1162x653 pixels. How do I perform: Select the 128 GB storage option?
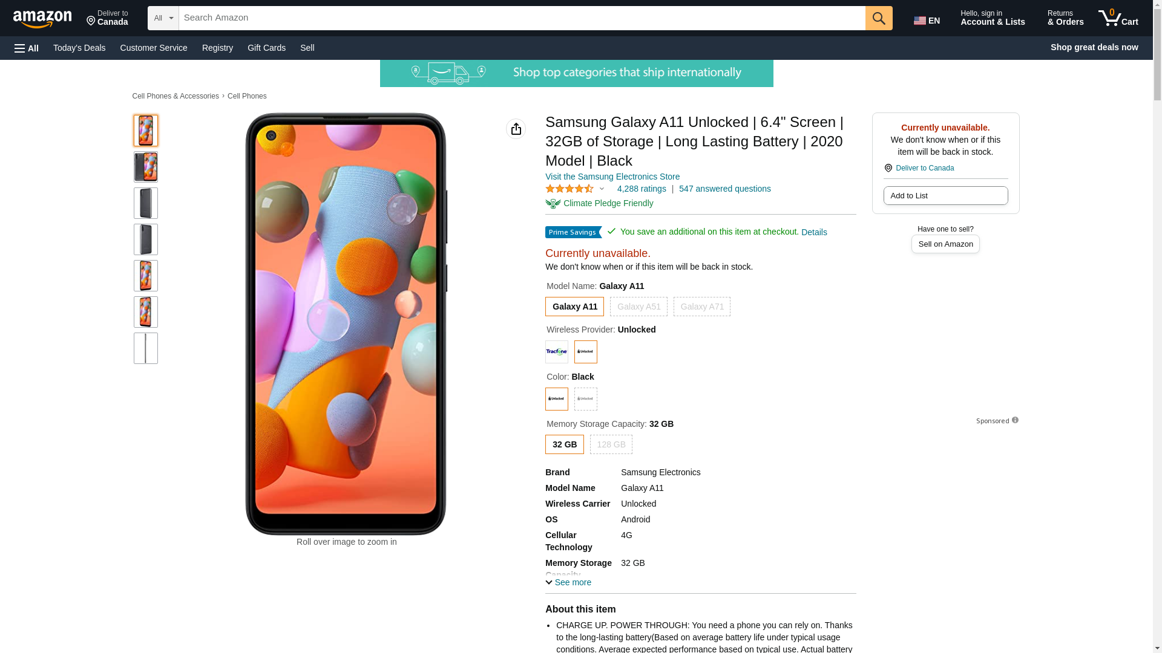coord(611,444)
